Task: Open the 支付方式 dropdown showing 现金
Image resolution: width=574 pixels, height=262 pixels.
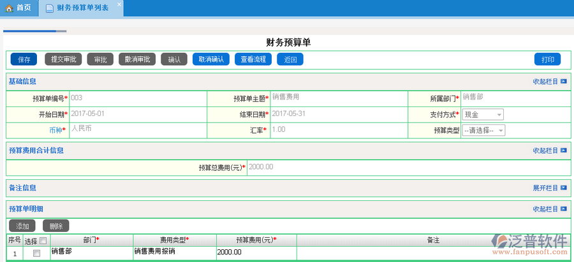Action: pyautogui.click(x=483, y=115)
